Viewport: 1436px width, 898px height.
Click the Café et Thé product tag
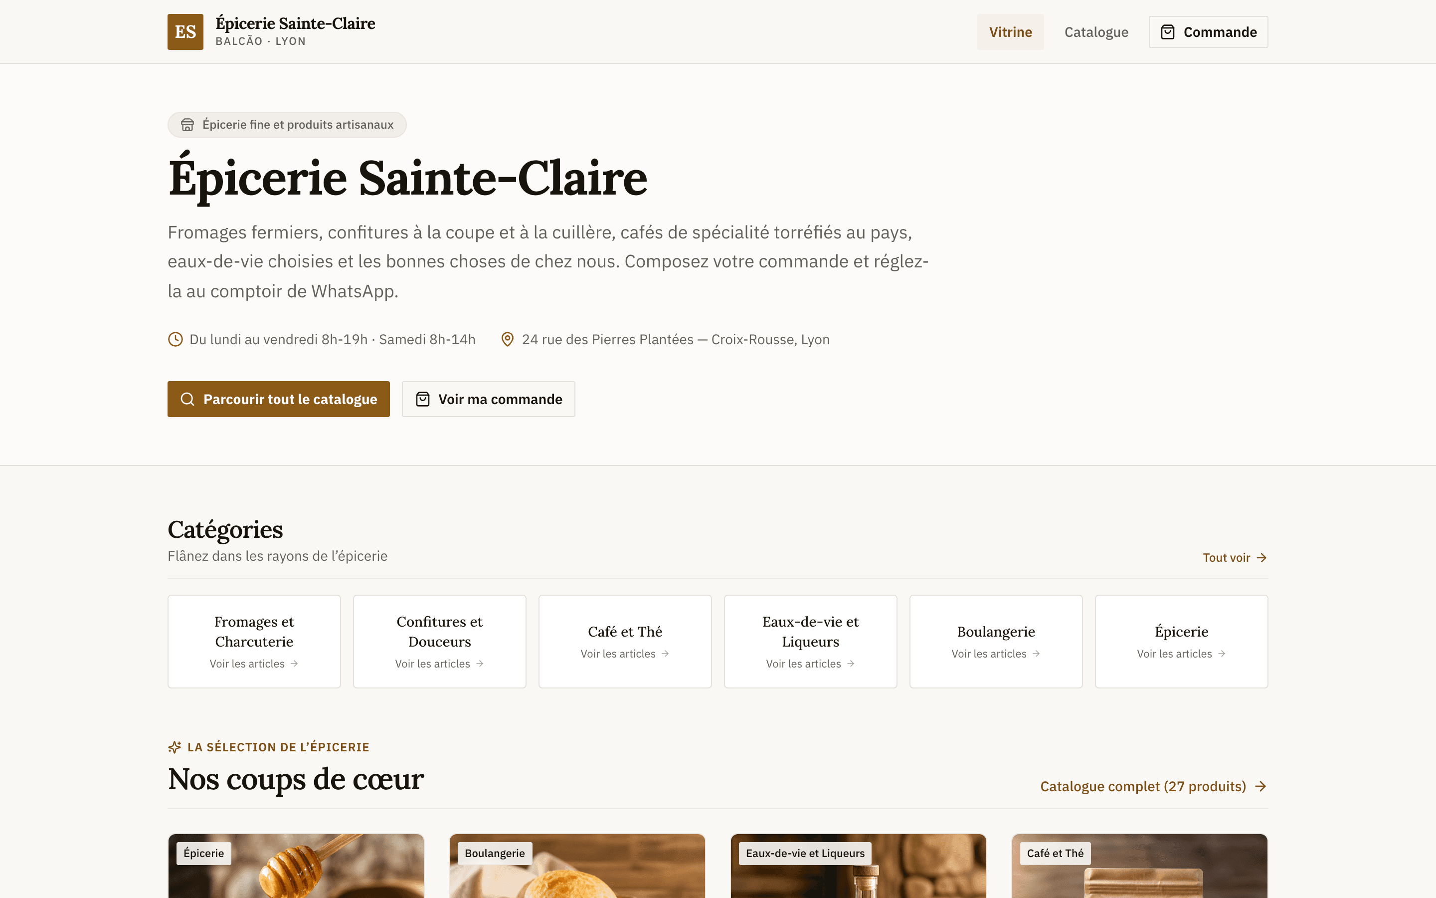tap(1055, 854)
